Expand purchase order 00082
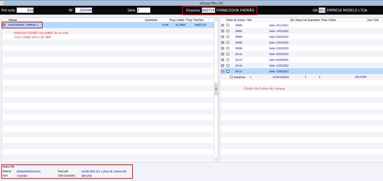Image resolution: width=383 pixels, height=181 pixels. [223, 31]
